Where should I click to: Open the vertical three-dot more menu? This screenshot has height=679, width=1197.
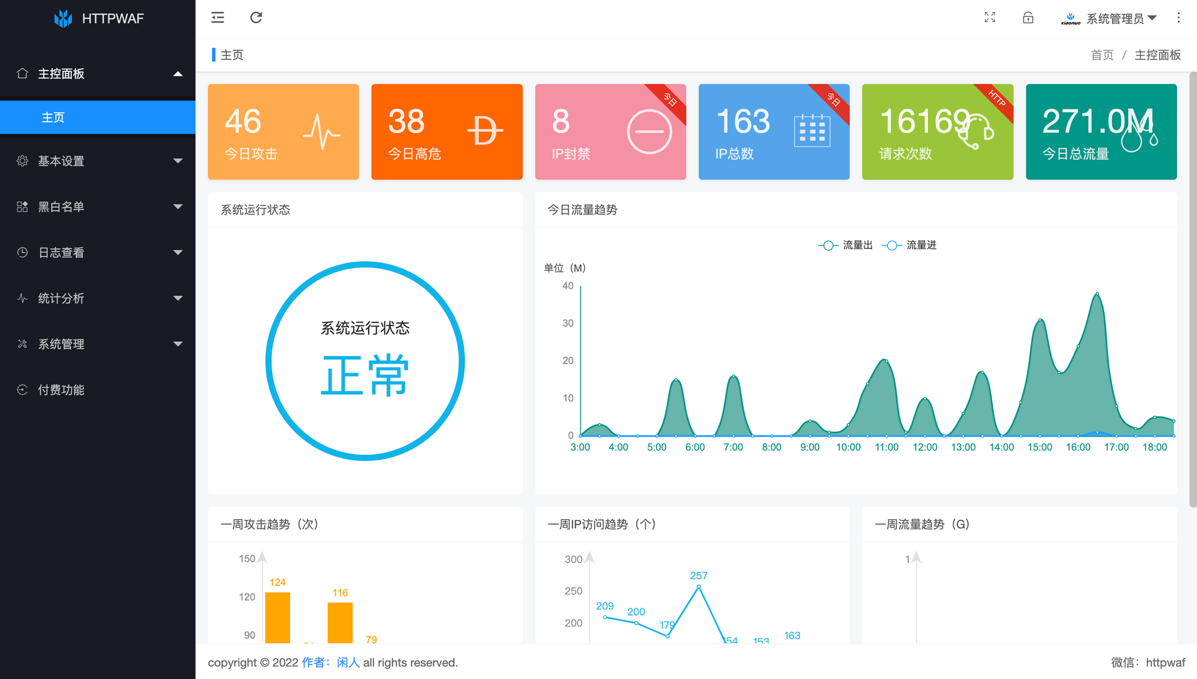coord(1178,18)
